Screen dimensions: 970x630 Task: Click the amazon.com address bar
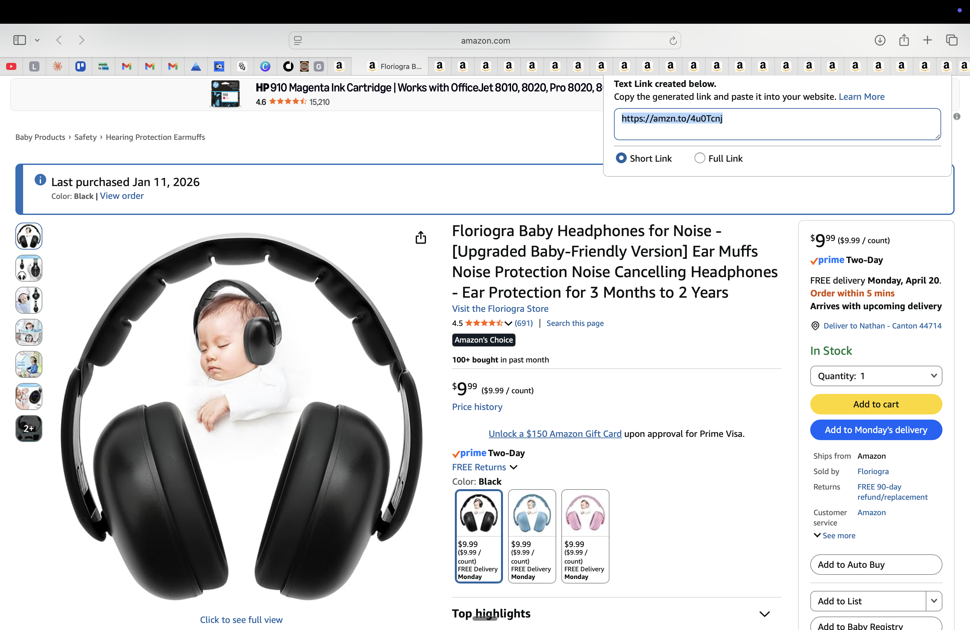coord(485,40)
